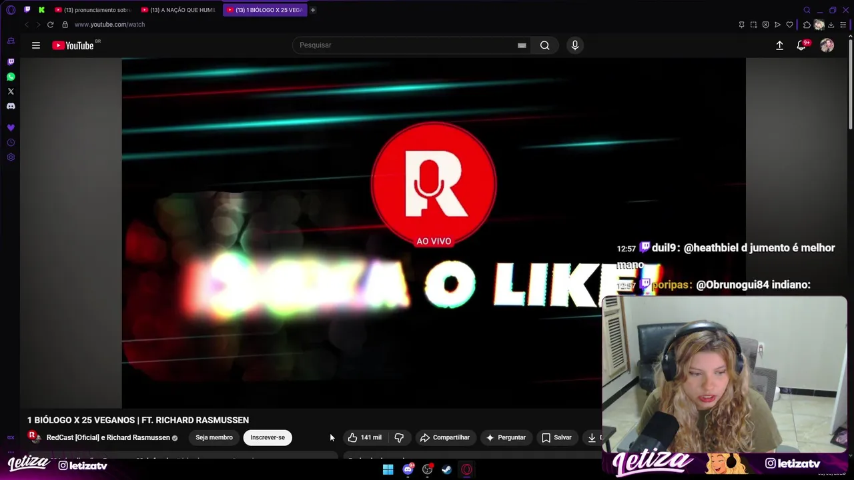Image resolution: width=854 pixels, height=480 pixels.
Task: Open the Opera GX main menu icon
Action: (11, 10)
